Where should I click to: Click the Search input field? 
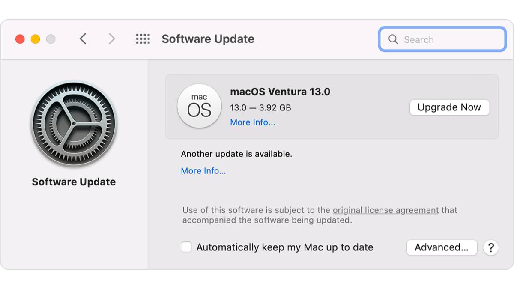pos(442,39)
